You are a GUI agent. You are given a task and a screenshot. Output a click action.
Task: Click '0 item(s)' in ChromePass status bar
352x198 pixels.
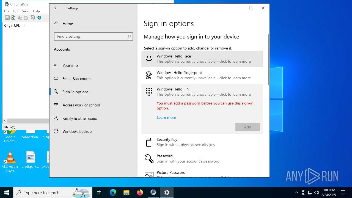(9, 127)
